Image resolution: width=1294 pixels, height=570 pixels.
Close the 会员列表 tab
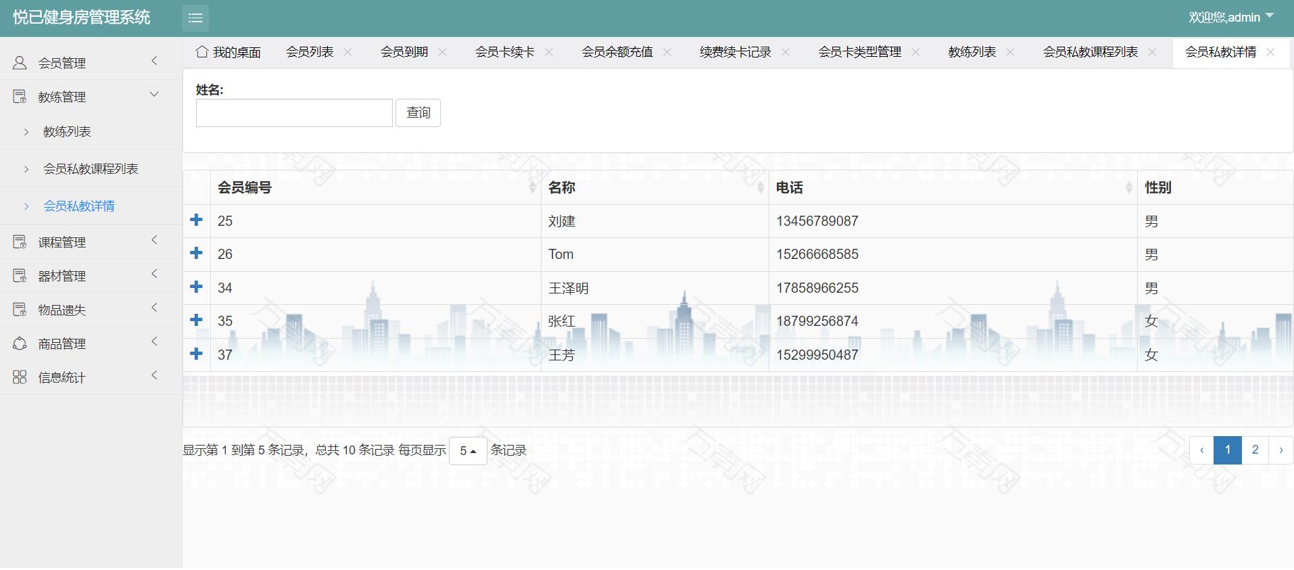click(348, 52)
